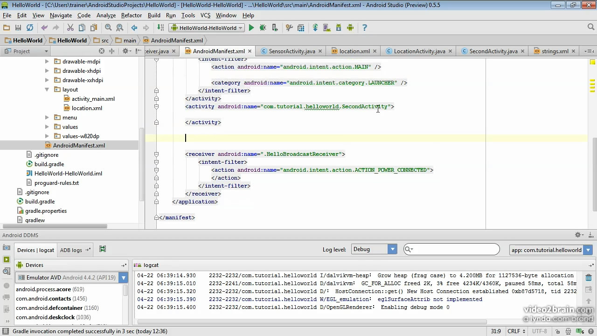Click the Undo arrow icon
This screenshot has height=336, width=597.
point(44,28)
